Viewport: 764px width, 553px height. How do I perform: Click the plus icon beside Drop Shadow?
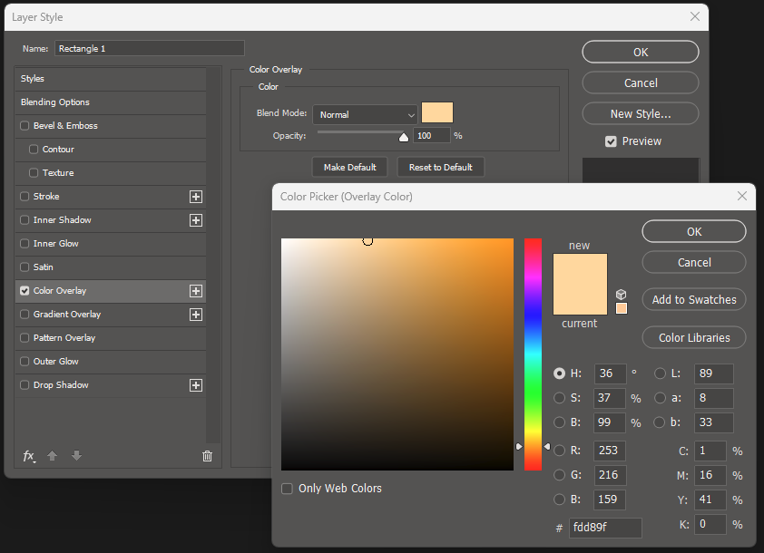(196, 384)
